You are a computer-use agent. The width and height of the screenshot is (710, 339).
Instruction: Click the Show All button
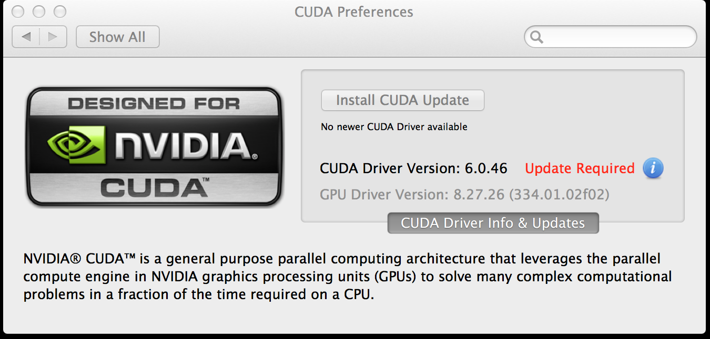[x=117, y=37]
